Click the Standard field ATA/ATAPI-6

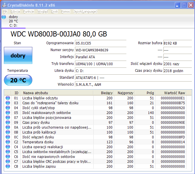(x=134, y=78)
